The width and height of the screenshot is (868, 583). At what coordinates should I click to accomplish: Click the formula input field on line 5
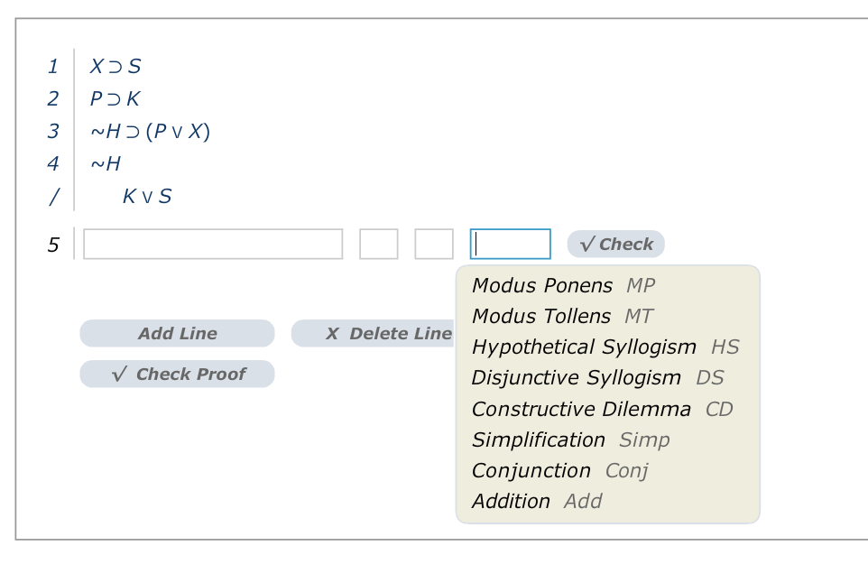[212, 244]
